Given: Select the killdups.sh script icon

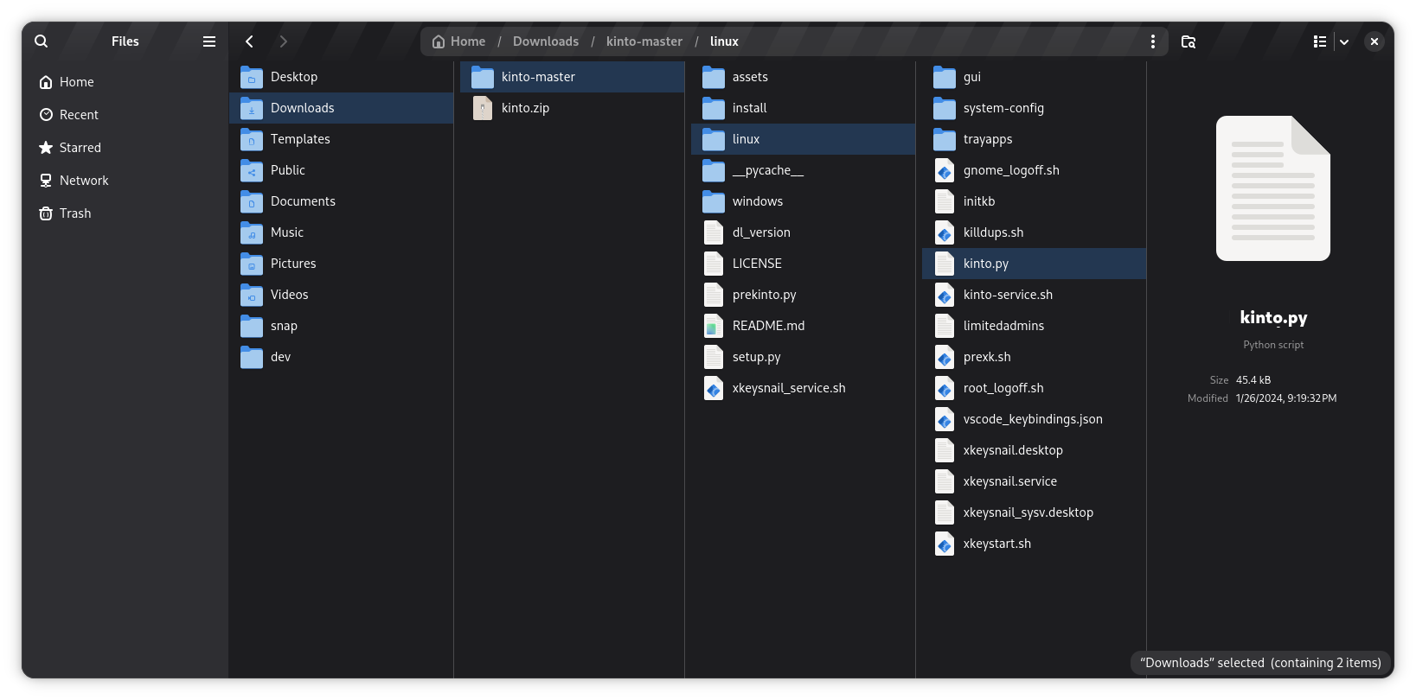Looking at the screenshot, I should click(945, 232).
